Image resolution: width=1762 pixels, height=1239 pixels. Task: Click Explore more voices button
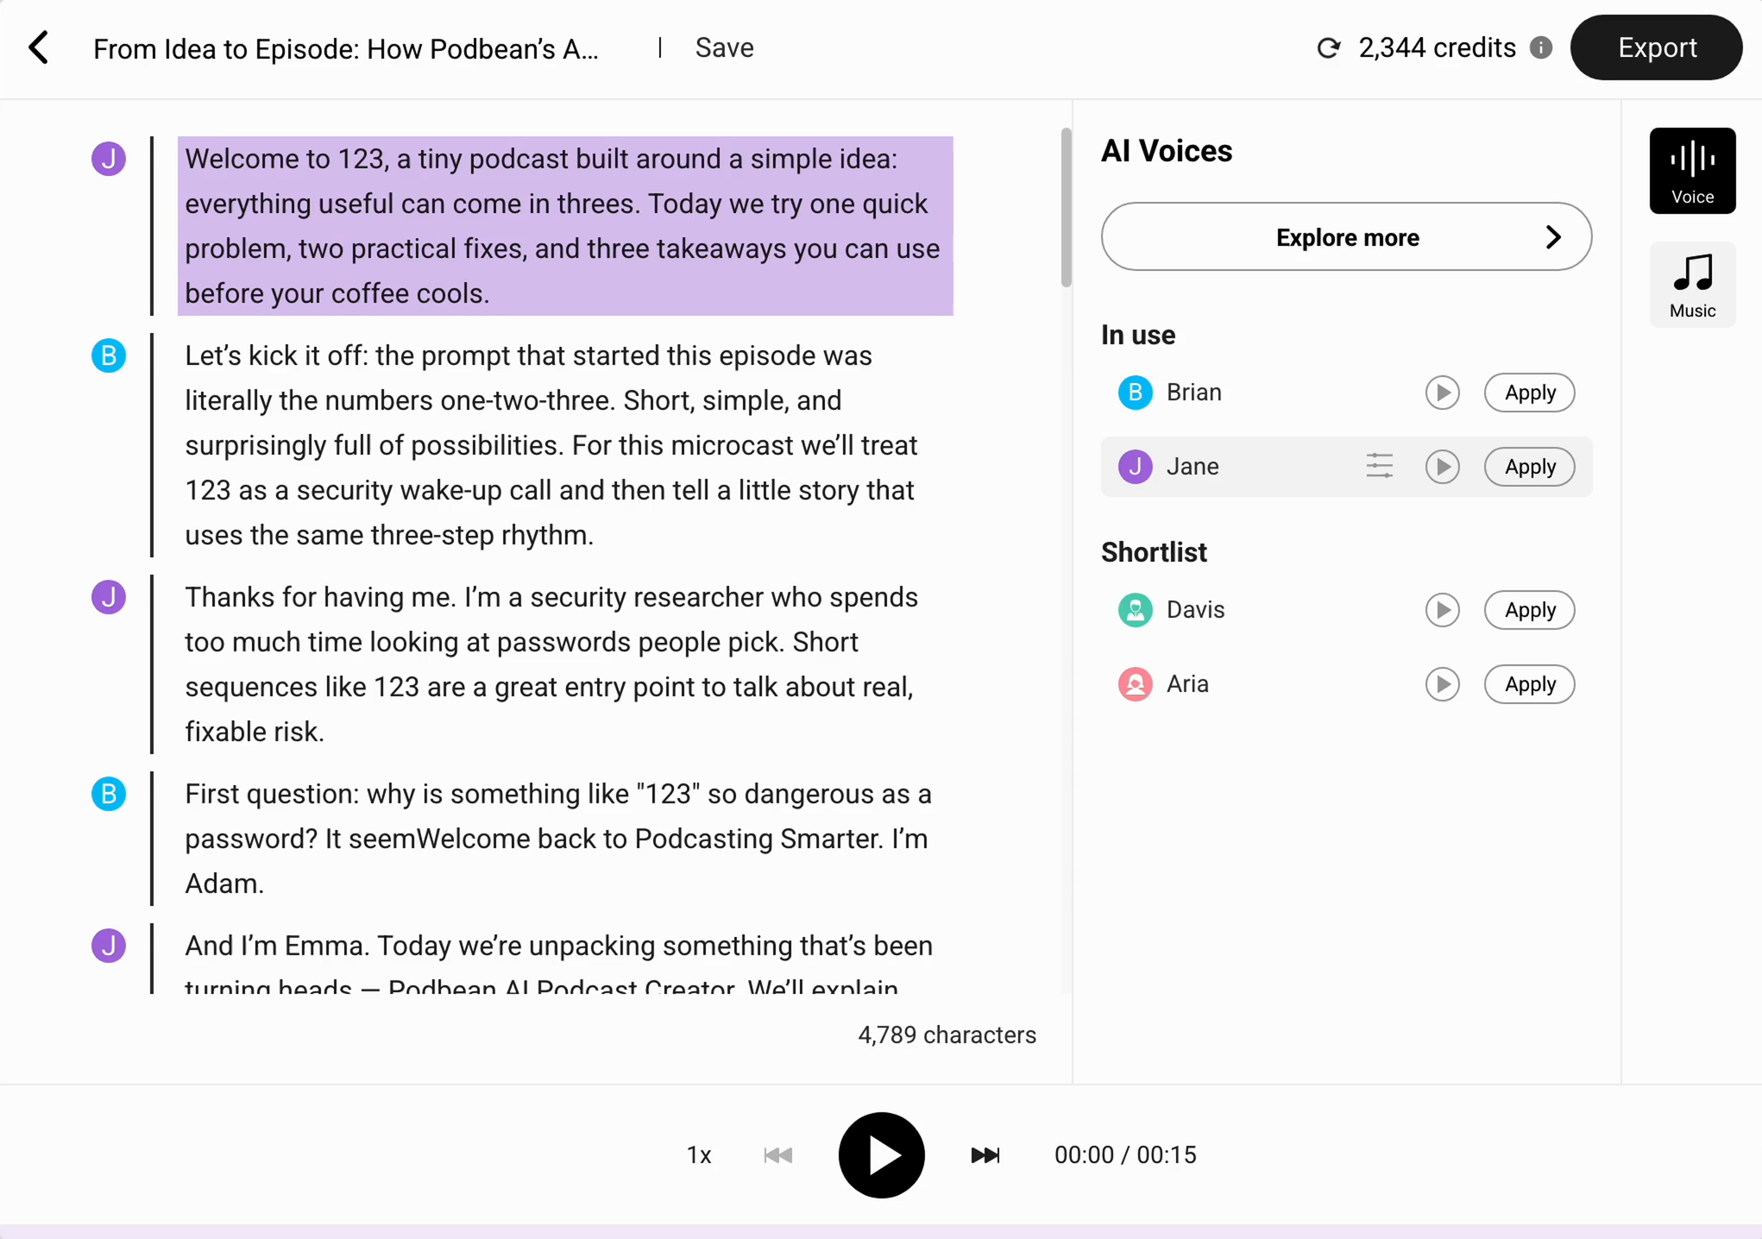(x=1346, y=236)
